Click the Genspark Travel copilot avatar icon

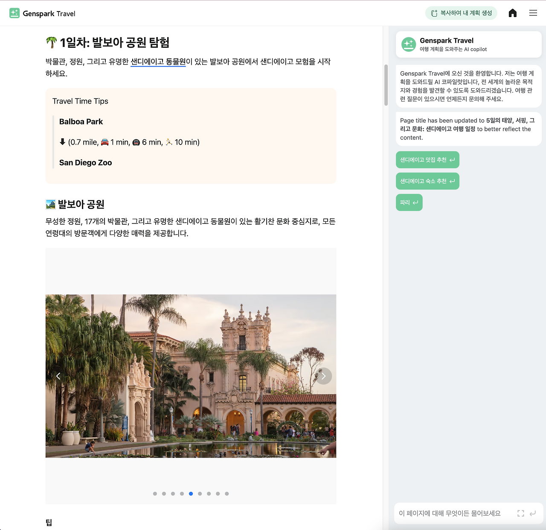(408, 44)
